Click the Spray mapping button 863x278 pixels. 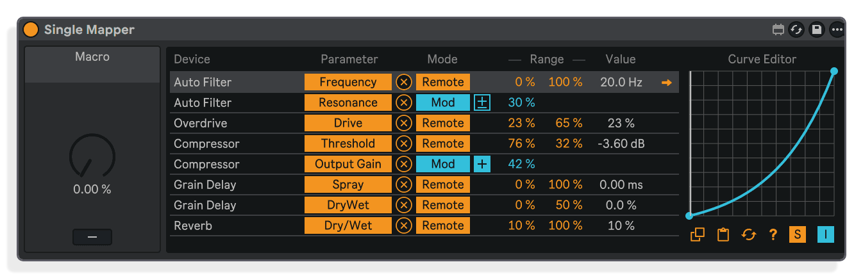point(348,184)
